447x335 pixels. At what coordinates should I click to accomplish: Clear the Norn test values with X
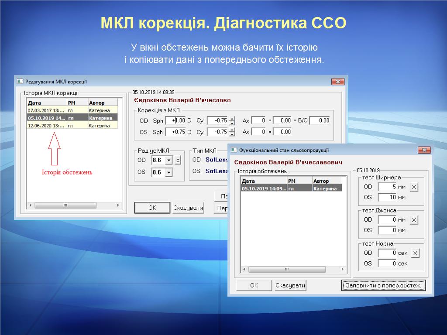416,253
